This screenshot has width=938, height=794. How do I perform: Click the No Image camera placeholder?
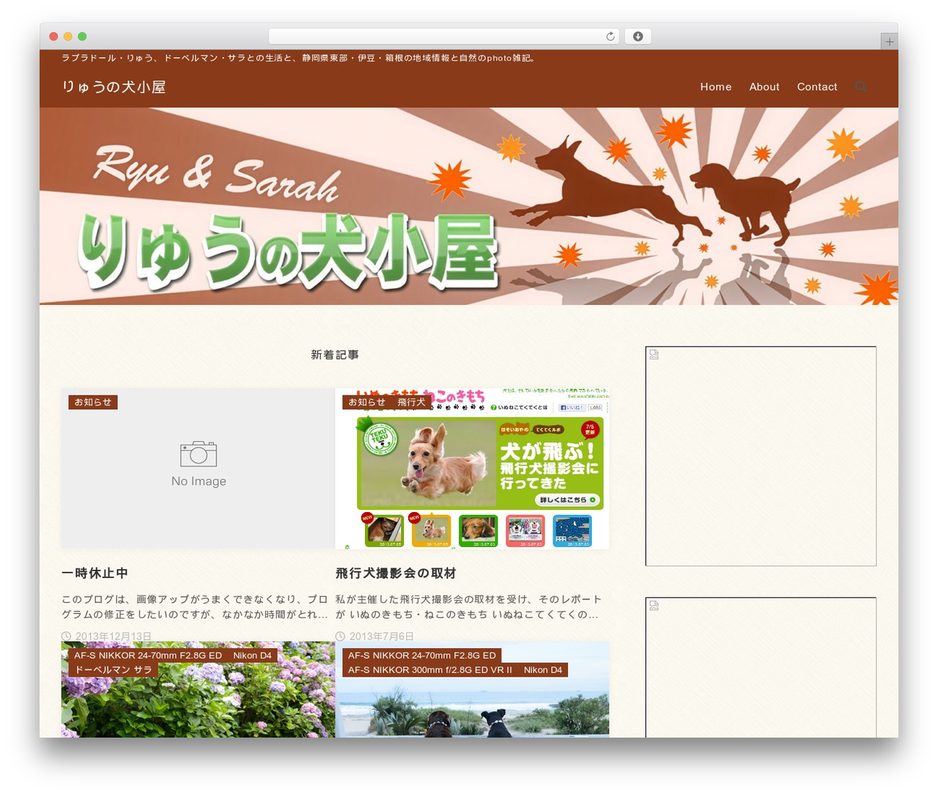coord(199,468)
